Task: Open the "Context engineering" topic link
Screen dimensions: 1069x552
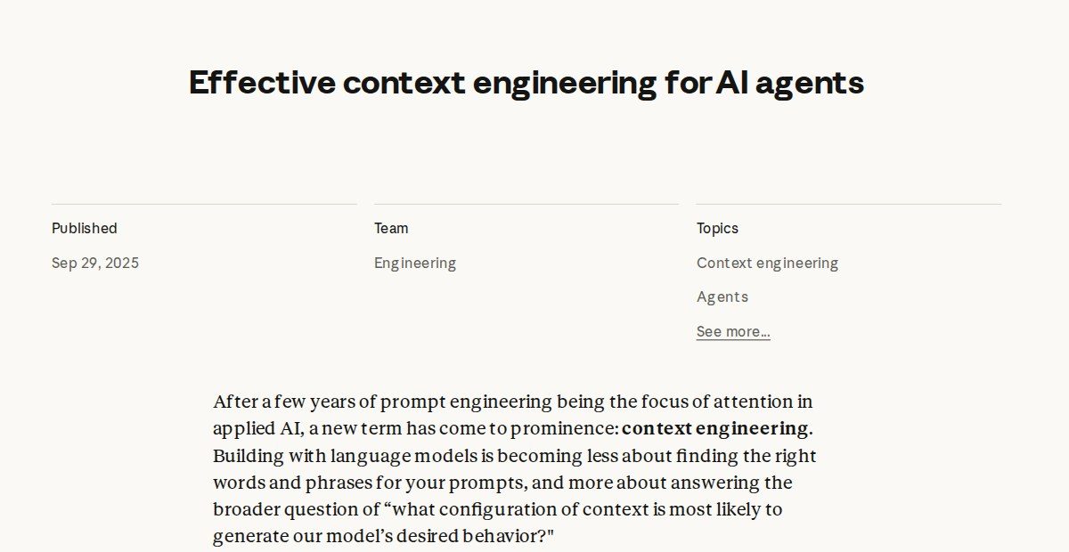Action: (767, 263)
